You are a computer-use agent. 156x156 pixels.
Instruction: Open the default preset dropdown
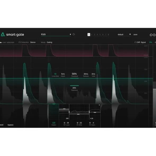pyautogui.click(x=124, y=35)
